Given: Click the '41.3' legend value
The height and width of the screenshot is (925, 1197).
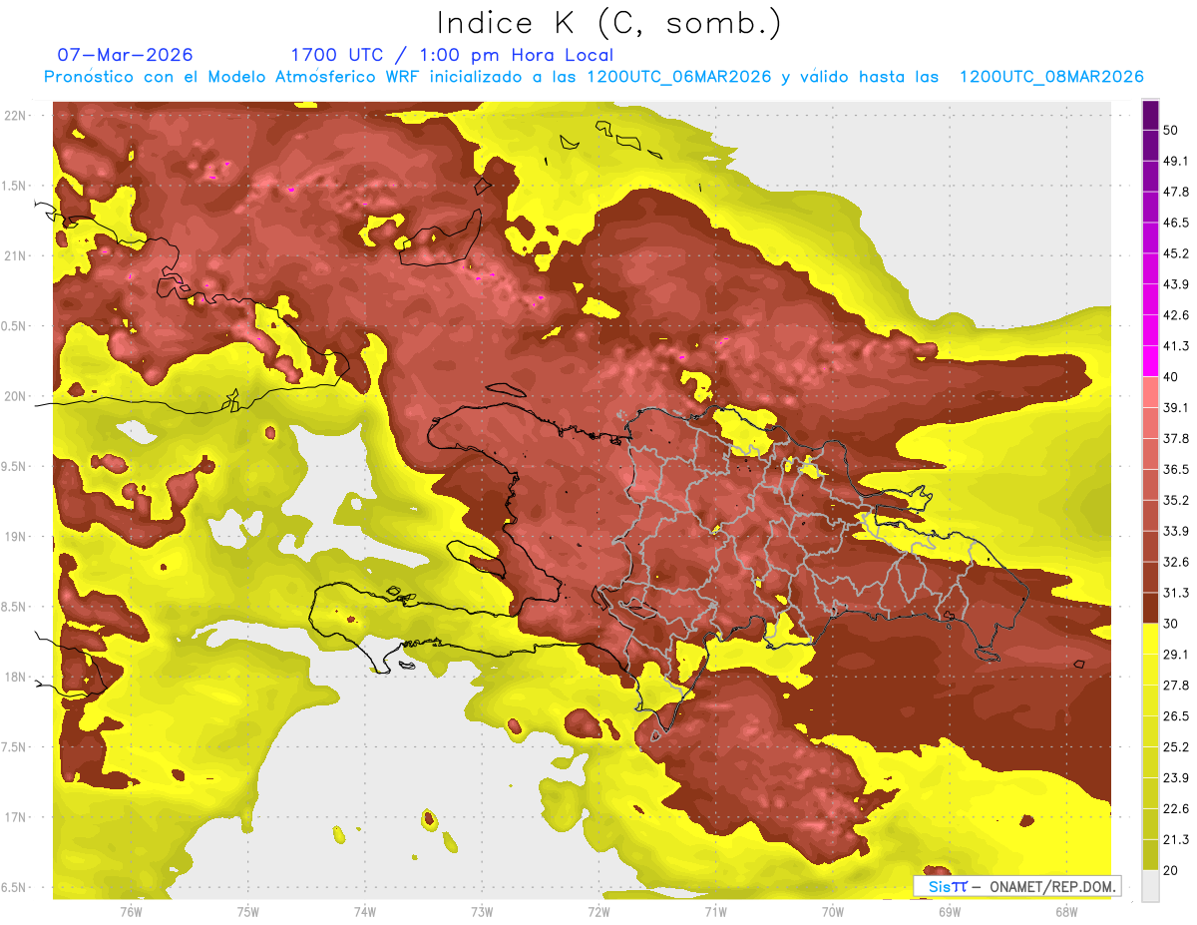Looking at the screenshot, I should (x=1176, y=346).
